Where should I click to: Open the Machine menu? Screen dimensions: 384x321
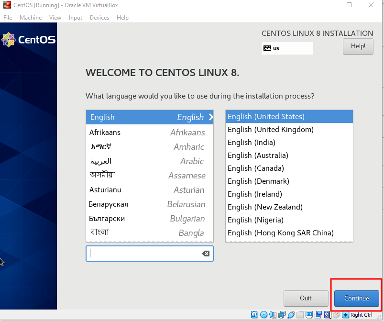click(x=31, y=18)
